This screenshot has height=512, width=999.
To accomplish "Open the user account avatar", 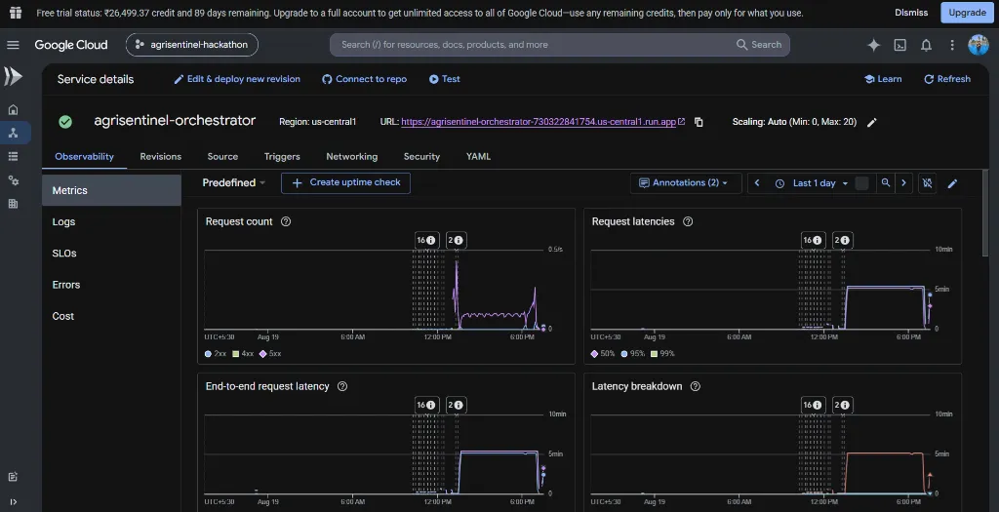I will tap(978, 45).
